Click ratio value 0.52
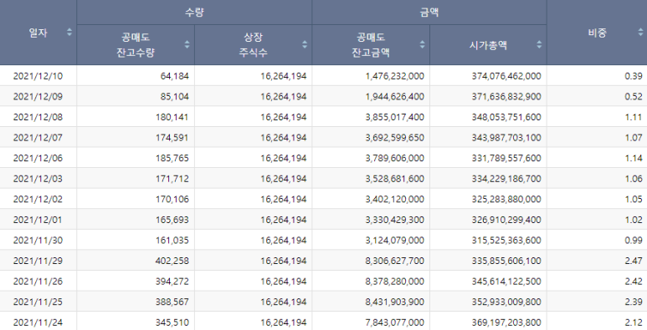 634,96
